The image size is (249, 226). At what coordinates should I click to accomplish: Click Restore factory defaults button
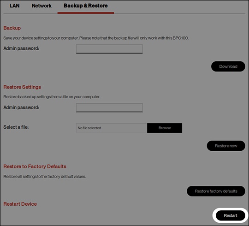click(216, 191)
